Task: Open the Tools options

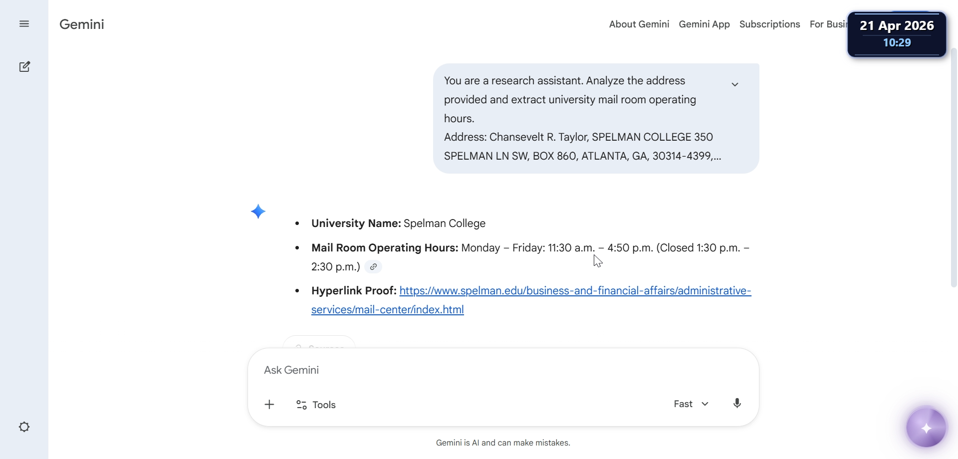Action: click(316, 405)
